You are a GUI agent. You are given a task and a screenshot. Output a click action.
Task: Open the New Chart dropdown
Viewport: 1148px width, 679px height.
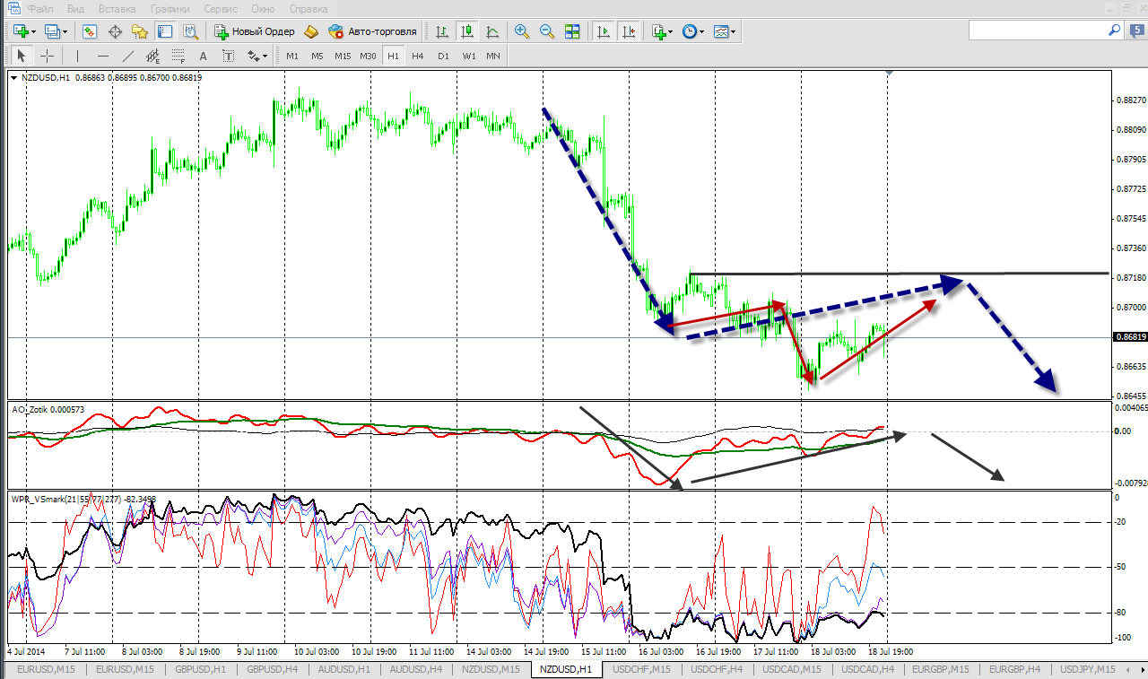click(24, 31)
